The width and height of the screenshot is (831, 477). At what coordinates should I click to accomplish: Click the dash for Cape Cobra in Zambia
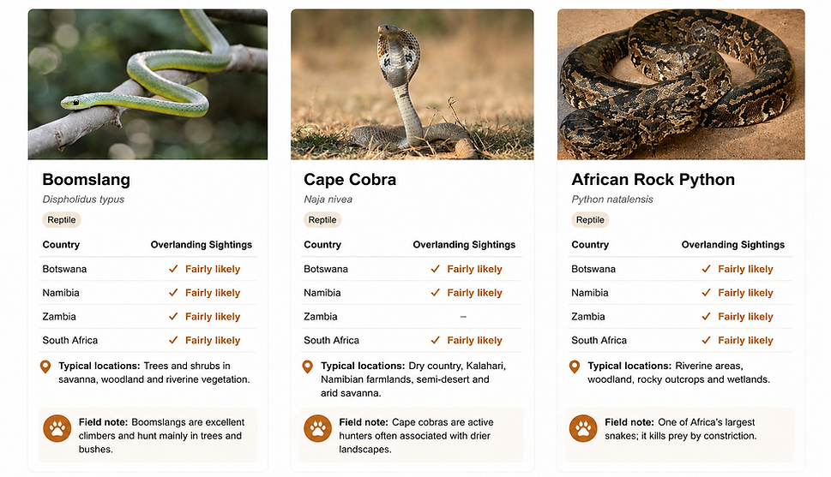click(x=463, y=317)
